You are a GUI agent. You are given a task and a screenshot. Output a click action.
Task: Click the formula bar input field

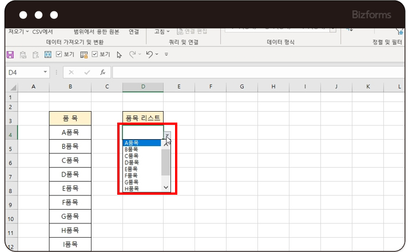point(258,72)
